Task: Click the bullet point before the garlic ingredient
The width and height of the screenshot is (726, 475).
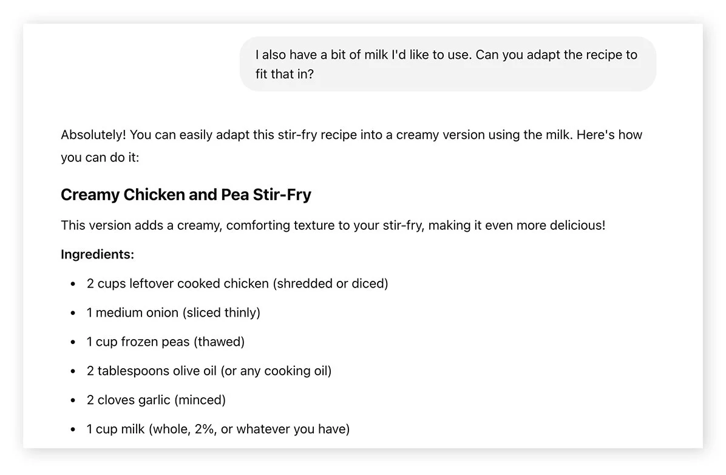Action: pyautogui.click(x=73, y=400)
